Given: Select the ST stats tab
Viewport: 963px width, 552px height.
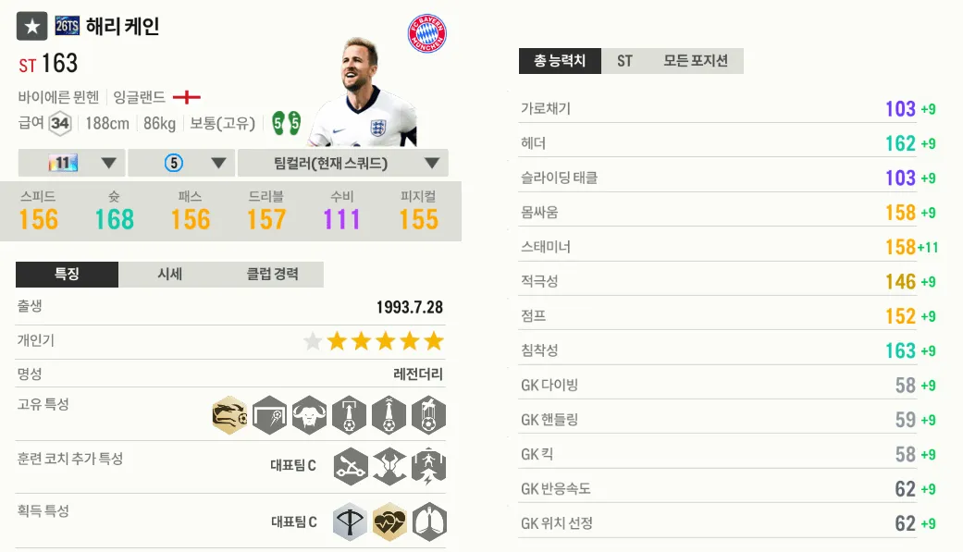Looking at the screenshot, I should point(624,61).
